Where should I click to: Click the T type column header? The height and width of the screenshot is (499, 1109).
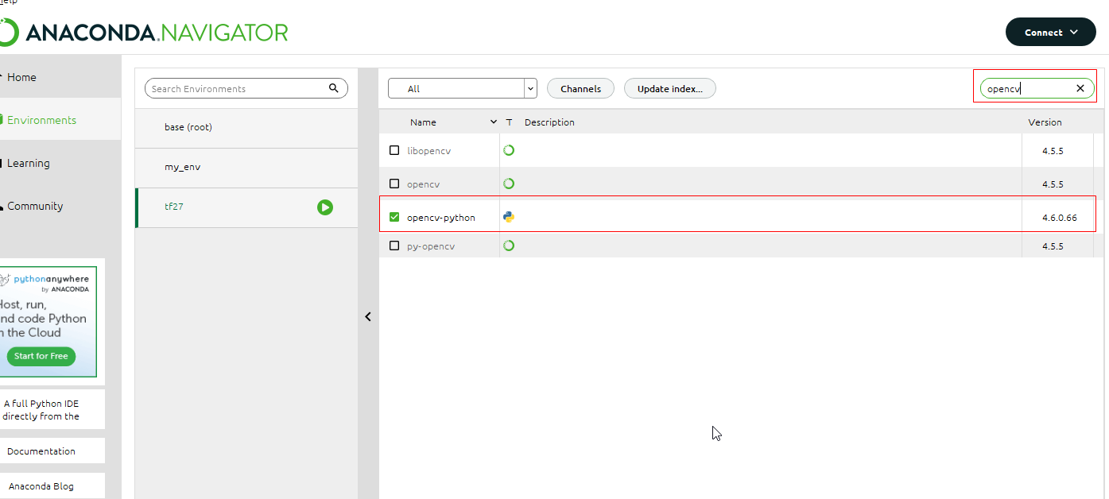(x=509, y=122)
